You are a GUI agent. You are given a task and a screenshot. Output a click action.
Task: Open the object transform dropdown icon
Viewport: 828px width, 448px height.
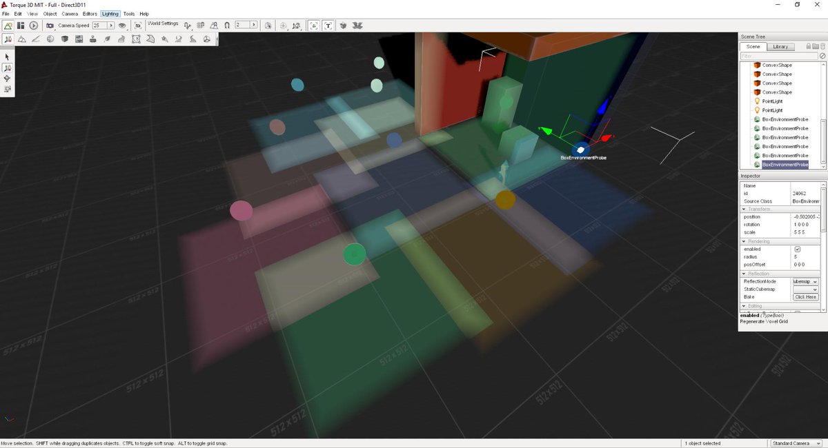296,26
